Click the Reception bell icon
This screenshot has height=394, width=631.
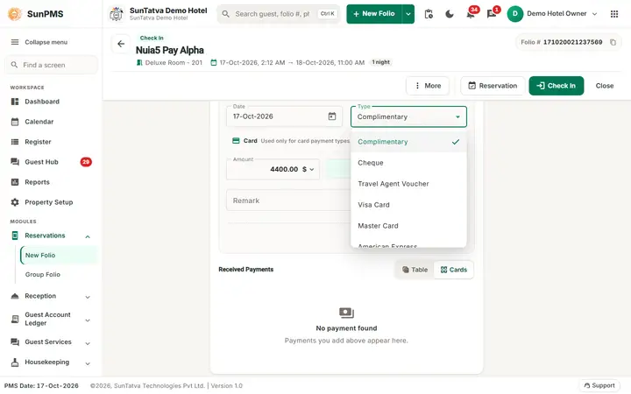click(15, 296)
